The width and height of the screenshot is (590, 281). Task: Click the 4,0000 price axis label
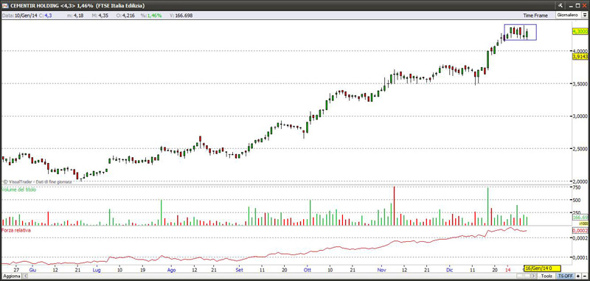click(580, 51)
